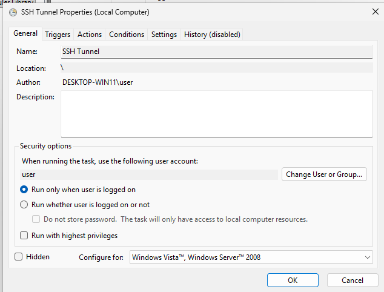Select Run only when user is logged on
384x292 pixels.
point(24,190)
